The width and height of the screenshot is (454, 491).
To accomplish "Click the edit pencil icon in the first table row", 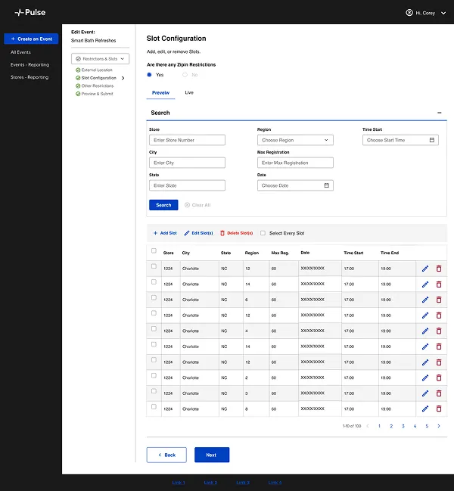I will tap(425, 269).
